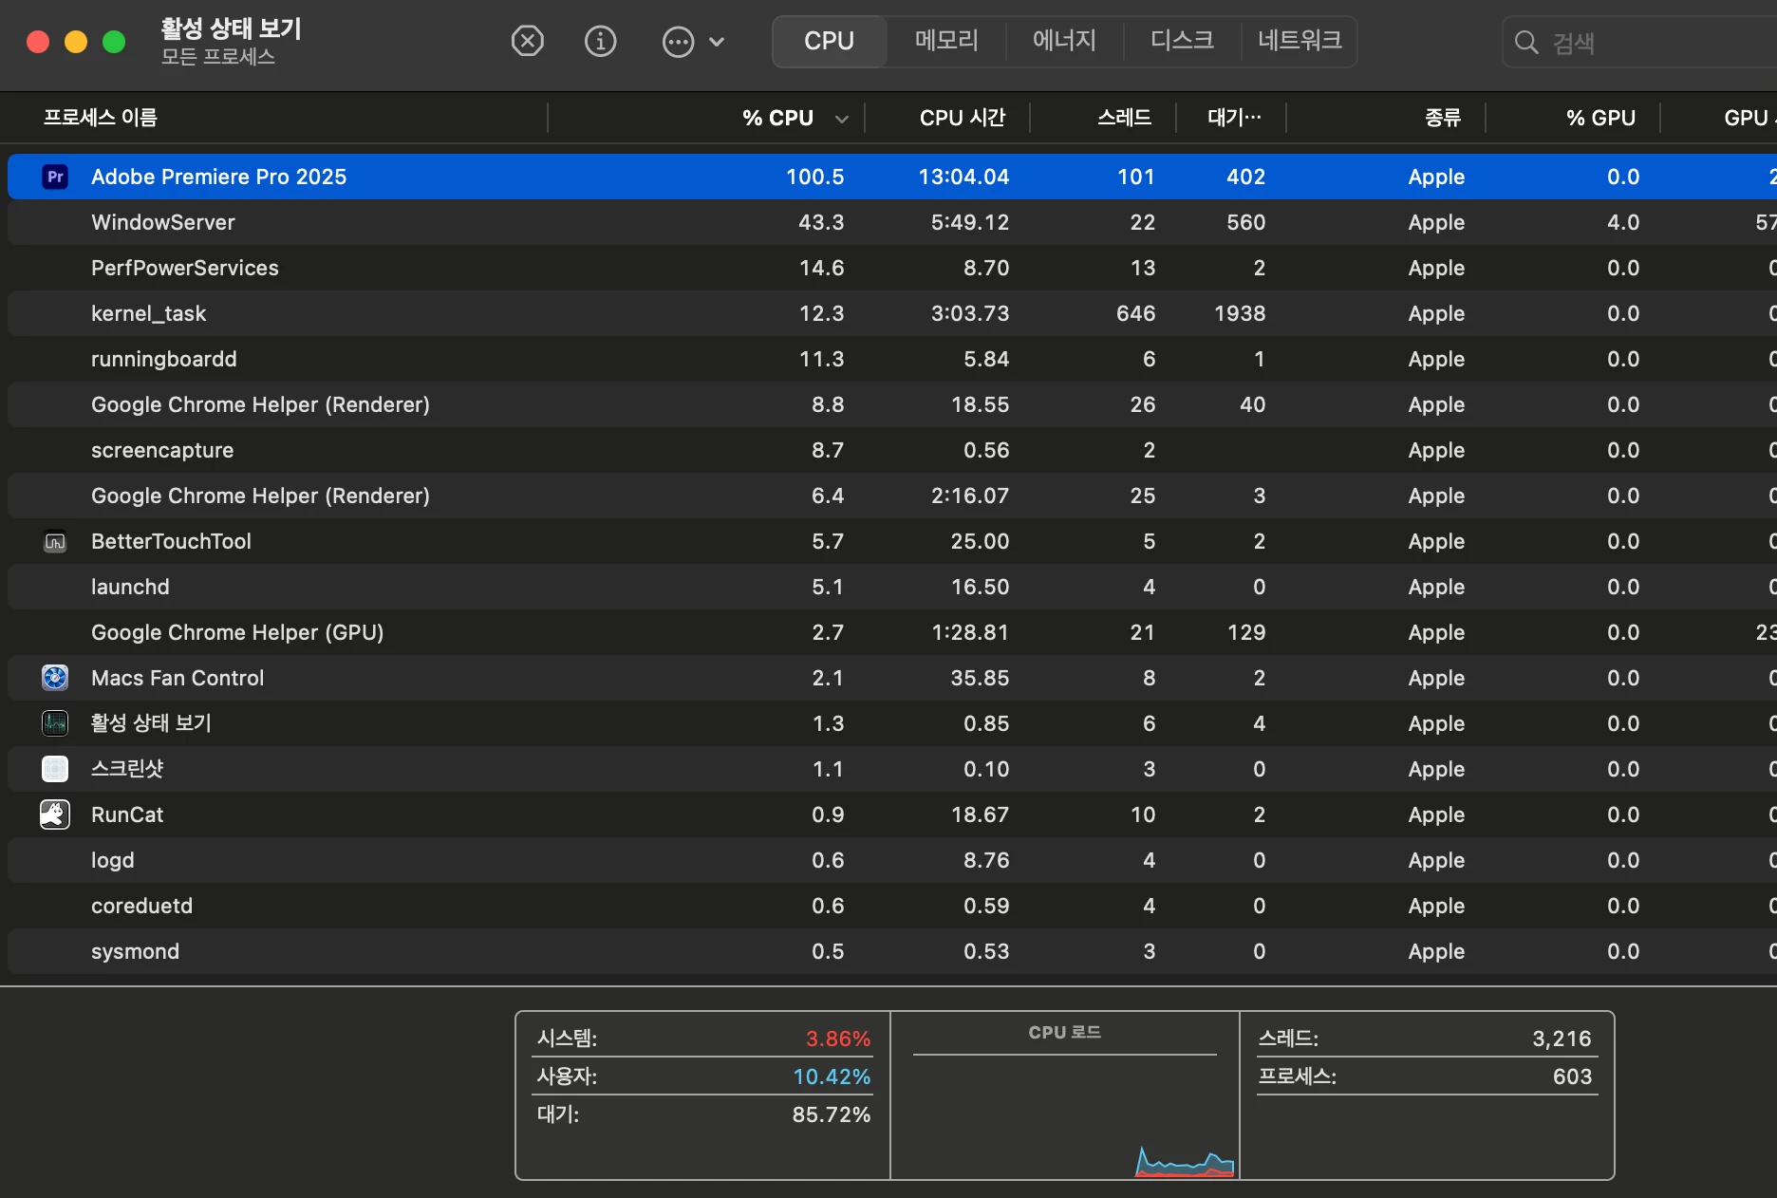Select the 스크린샷 process name
The height and width of the screenshot is (1198, 1777).
[x=127, y=769]
